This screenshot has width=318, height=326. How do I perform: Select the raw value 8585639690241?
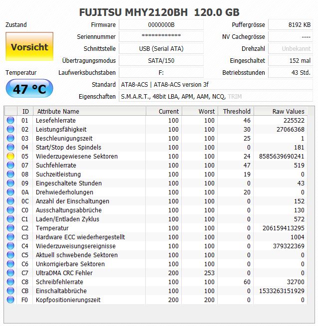click(282, 156)
